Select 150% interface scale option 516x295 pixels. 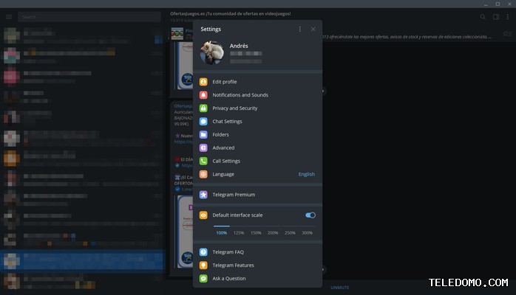(x=256, y=232)
